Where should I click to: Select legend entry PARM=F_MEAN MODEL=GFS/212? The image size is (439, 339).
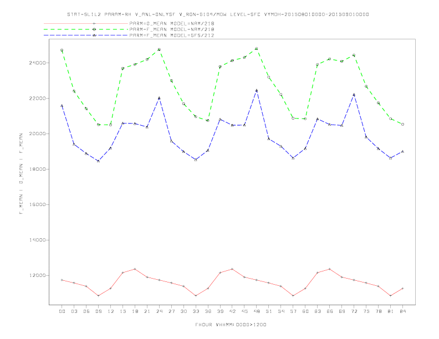[x=172, y=35]
